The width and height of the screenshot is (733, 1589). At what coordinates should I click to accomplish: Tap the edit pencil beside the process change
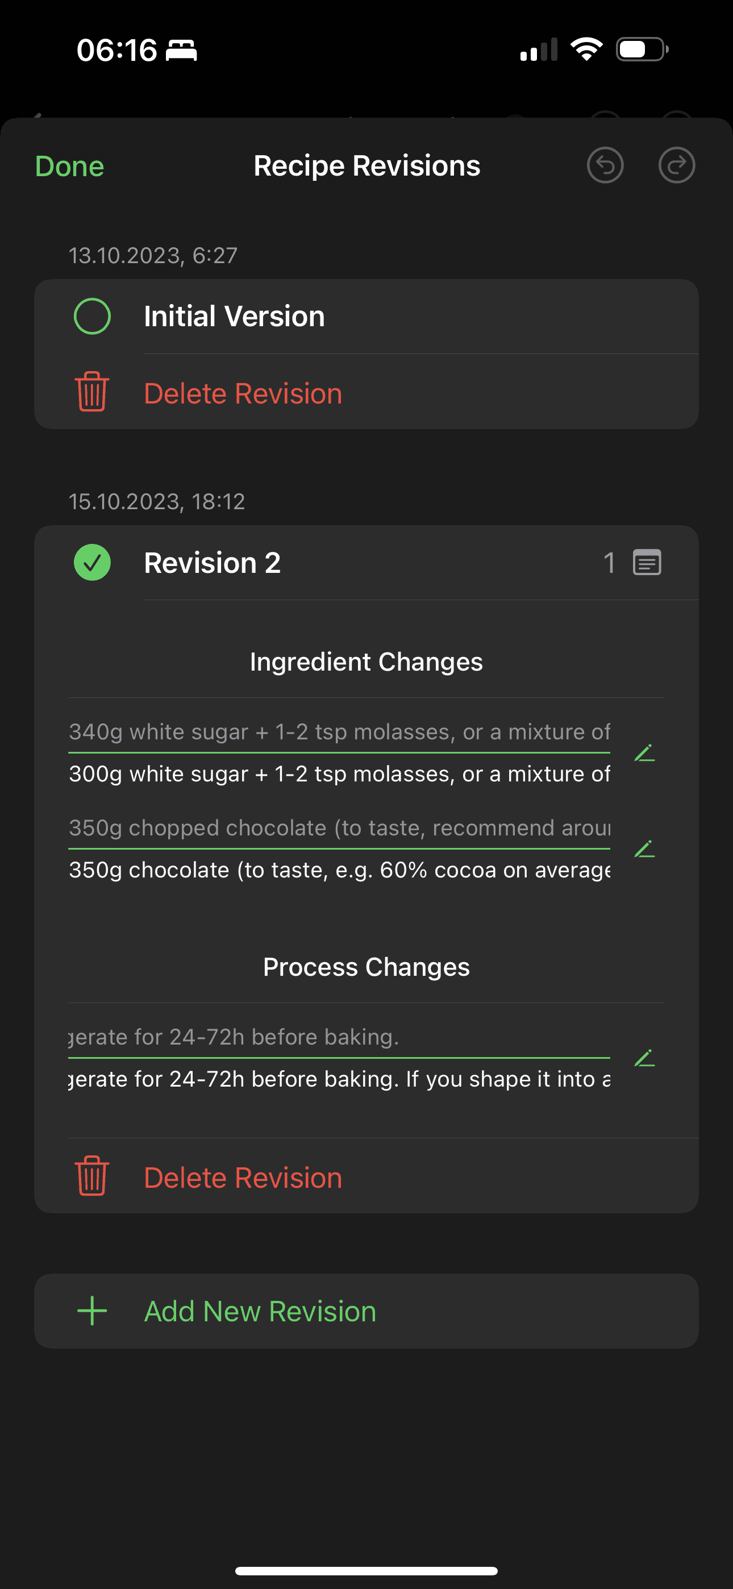point(644,1059)
